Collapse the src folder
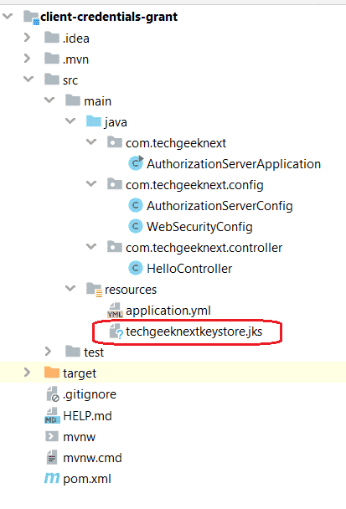This screenshot has width=346, height=509. click(28, 79)
